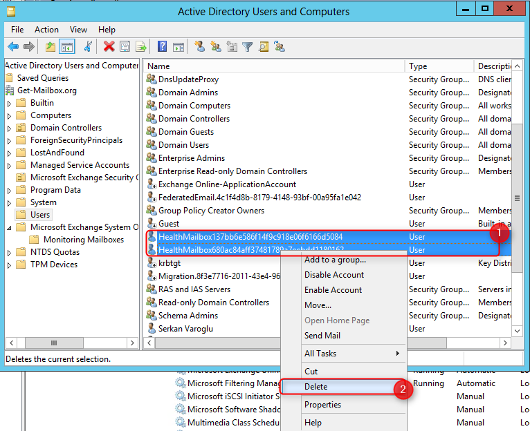Open the File menu
Image resolution: width=530 pixels, height=431 pixels.
tap(17, 30)
